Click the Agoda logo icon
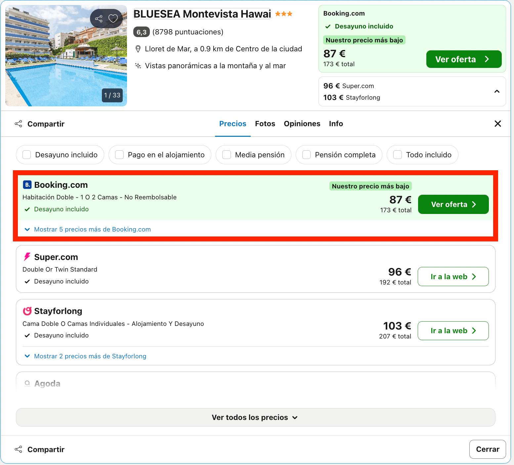The height and width of the screenshot is (465, 514). pos(27,384)
